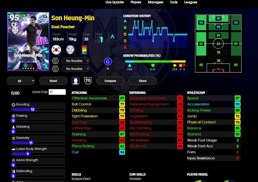The image size is (258, 182).
Task: Click the Lower Body Strength boot icon
Action: (x=13, y=149)
